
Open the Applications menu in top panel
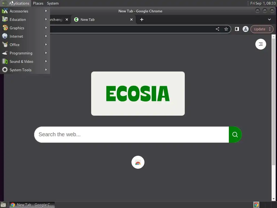[16, 3]
